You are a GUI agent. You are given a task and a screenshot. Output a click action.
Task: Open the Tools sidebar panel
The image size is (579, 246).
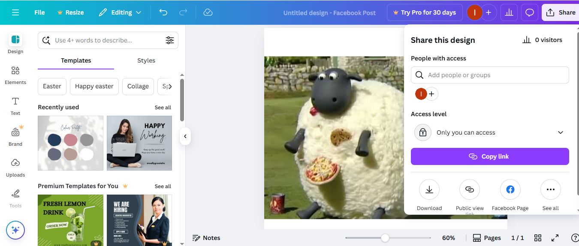tap(15, 198)
